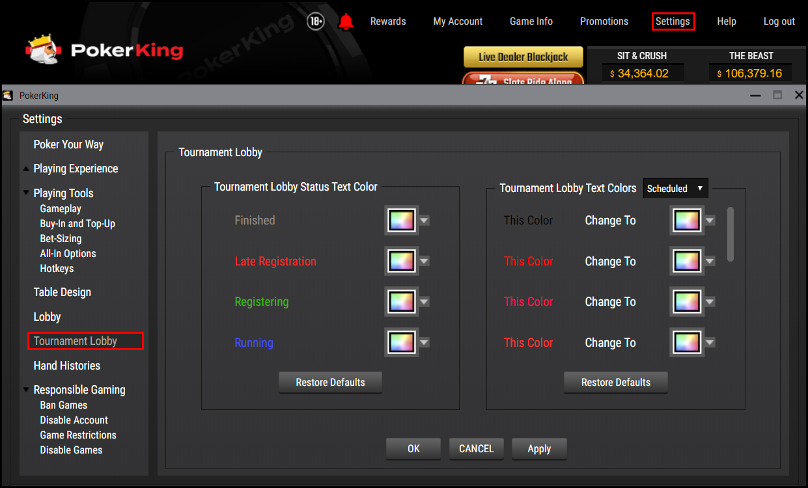Open Table Design settings

click(62, 291)
